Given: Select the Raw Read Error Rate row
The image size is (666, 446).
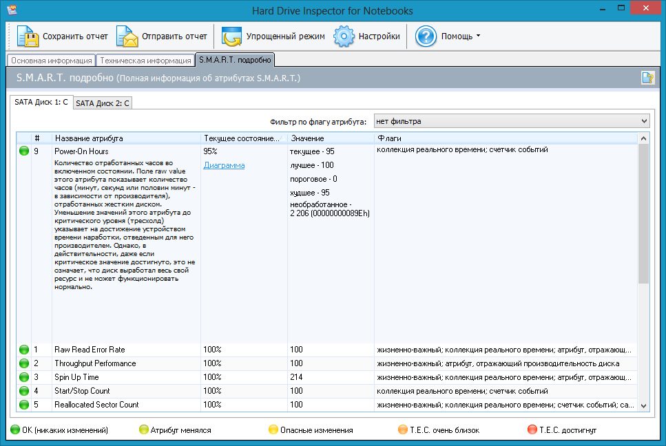Looking at the screenshot, I should tap(90, 350).
